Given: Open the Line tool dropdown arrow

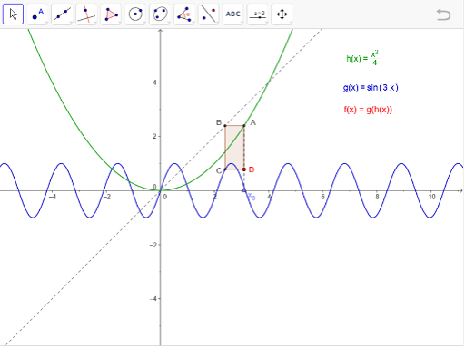Looking at the screenshot, I should 71,23.
